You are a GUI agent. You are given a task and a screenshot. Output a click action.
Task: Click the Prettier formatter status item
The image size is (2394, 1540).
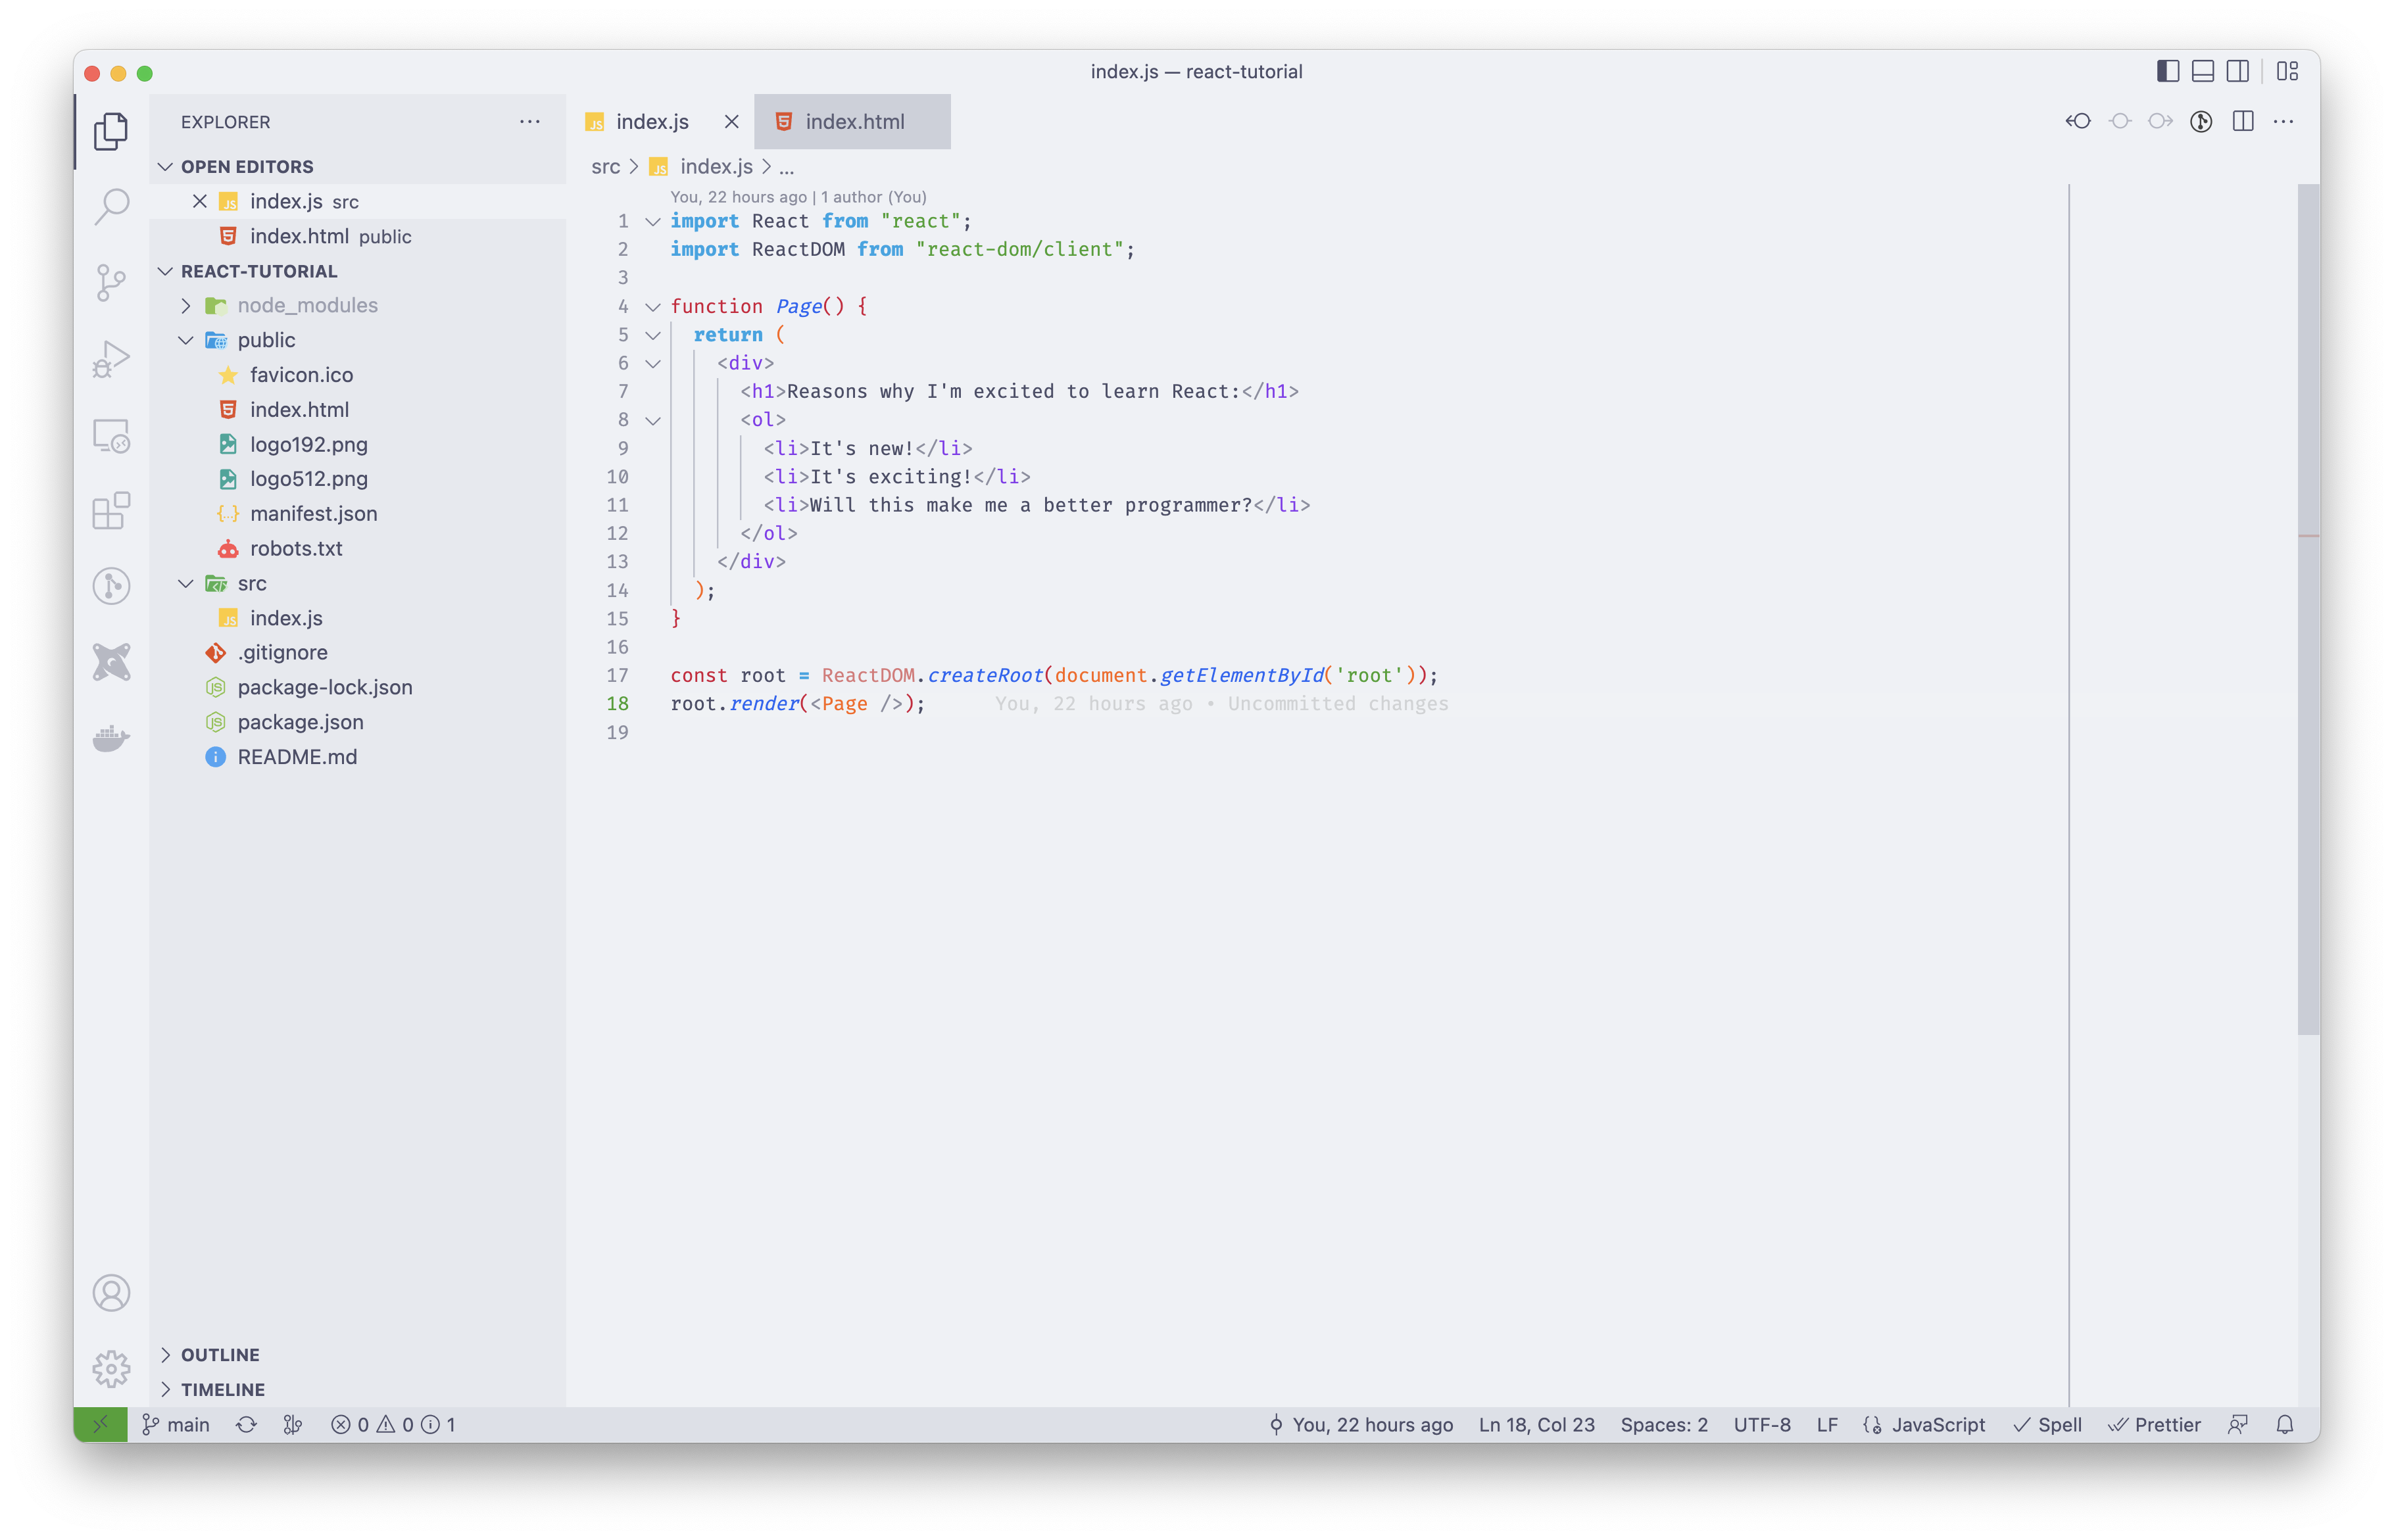click(x=2155, y=1424)
